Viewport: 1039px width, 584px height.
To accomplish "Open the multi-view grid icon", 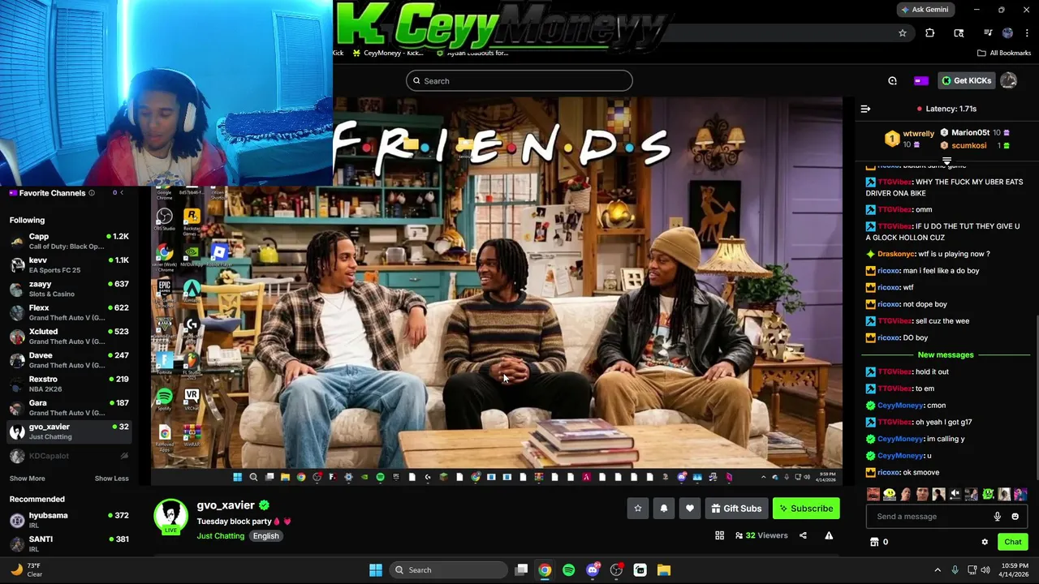I will point(719,535).
